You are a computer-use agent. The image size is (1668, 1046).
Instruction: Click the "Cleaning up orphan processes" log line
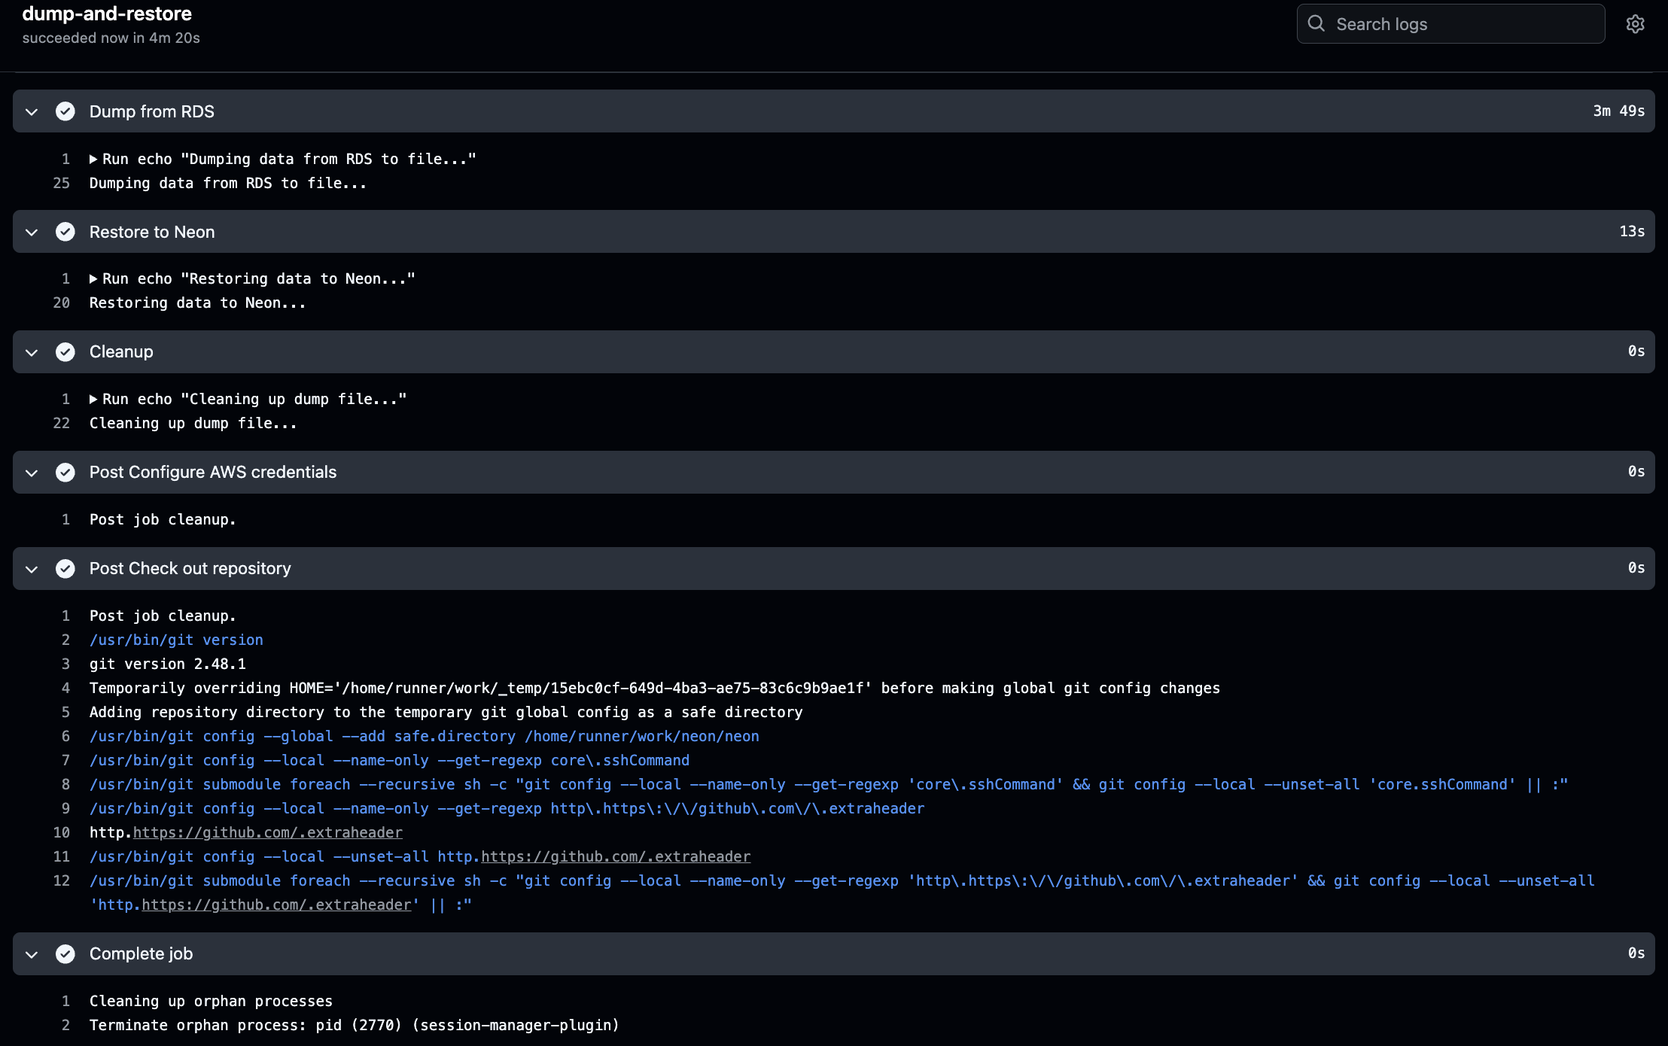click(x=211, y=1001)
